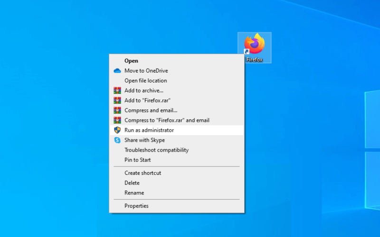Select Move to OneDrive

(177, 71)
